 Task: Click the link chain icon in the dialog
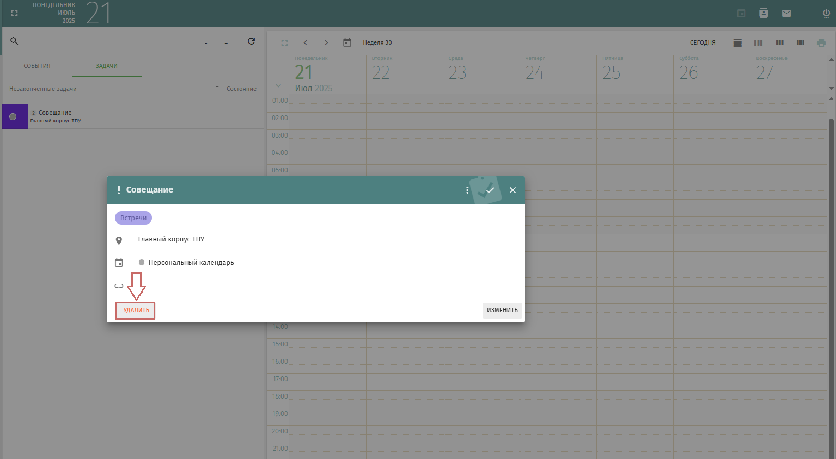coord(119,286)
